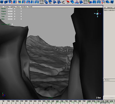Click the 'UVs:' heads-up display label
Screen dimensions: 115x104
[3, 19]
